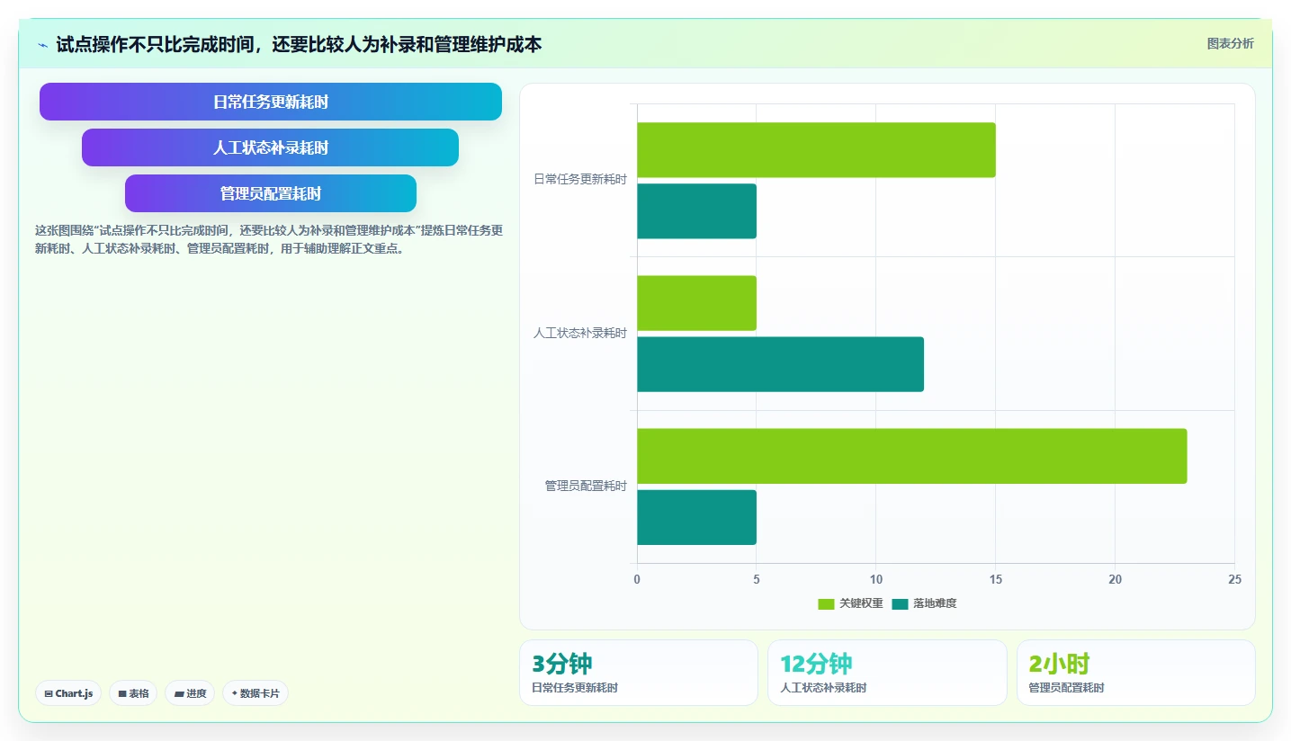This screenshot has width=1291, height=741.
Task: Click the light green 关键权重 legend swatch
Action: (826, 603)
